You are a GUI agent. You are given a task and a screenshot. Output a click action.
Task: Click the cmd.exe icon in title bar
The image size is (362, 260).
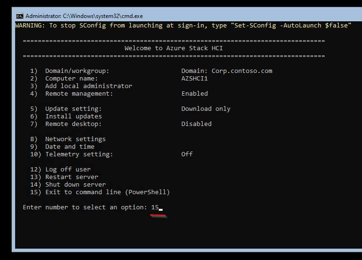tap(20, 16)
